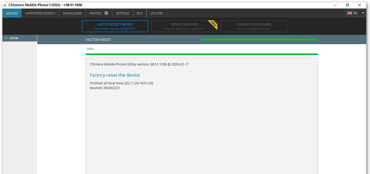Open the Downloads tab

pos(72,13)
